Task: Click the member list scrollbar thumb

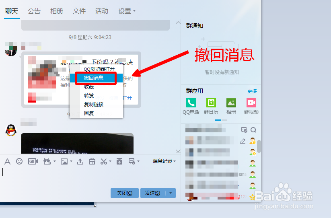Action: pyautogui.click(x=259, y=146)
